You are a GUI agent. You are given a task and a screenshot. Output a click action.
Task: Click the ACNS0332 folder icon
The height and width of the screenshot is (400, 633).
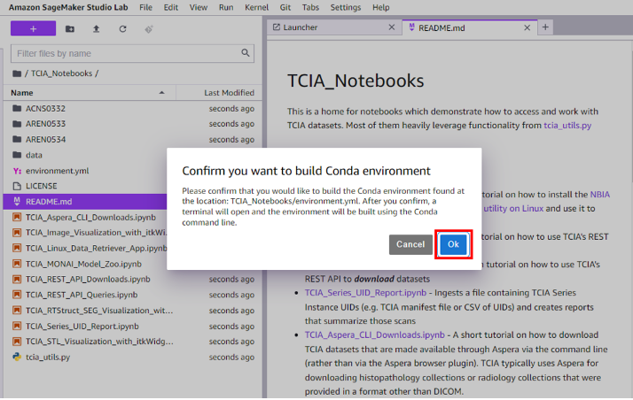[x=17, y=108]
